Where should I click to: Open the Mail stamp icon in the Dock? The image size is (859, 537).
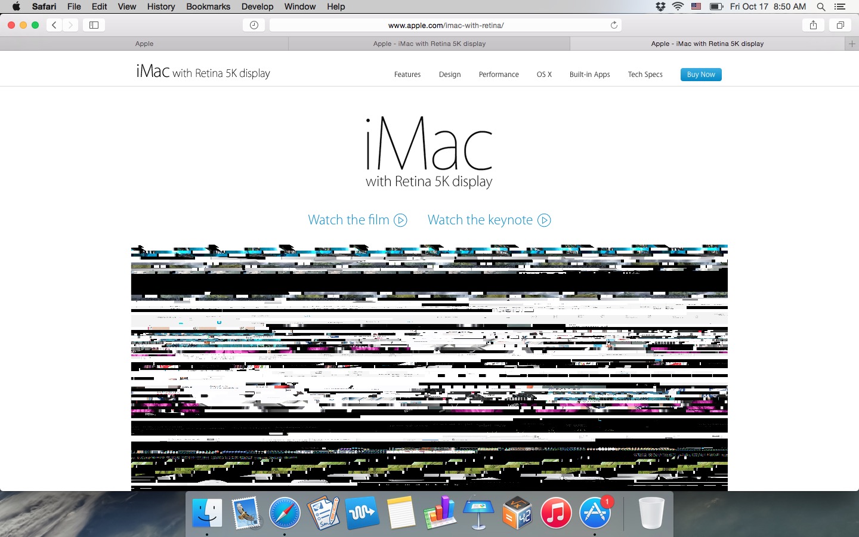click(x=246, y=513)
